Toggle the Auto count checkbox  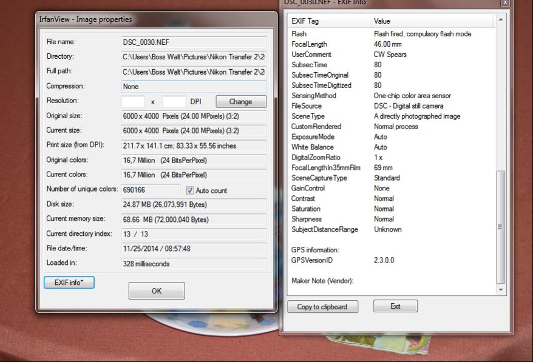click(x=190, y=190)
